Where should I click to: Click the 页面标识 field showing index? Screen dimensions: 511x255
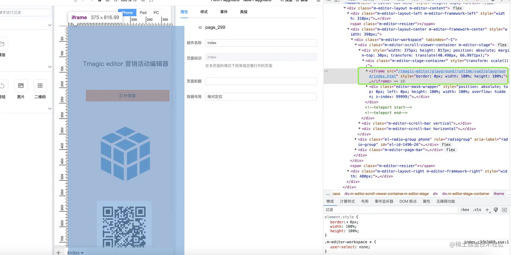261,57
